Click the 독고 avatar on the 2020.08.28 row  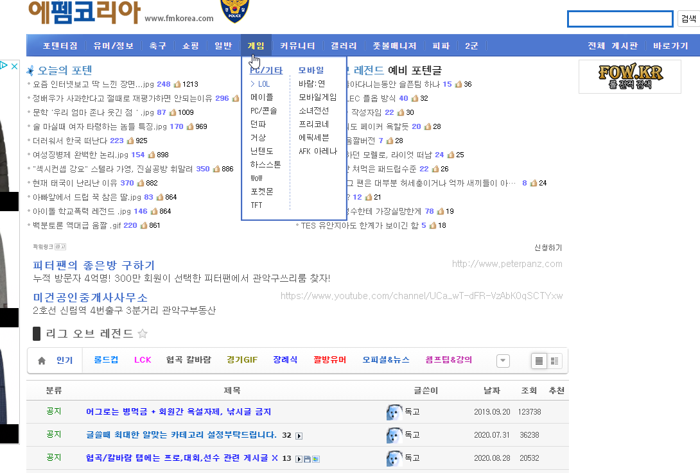(x=394, y=458)
